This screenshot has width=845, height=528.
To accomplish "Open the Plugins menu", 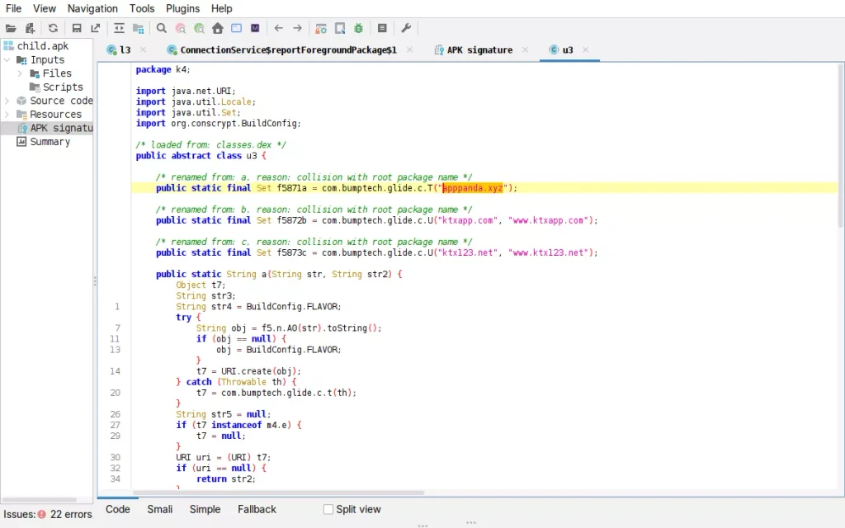I will point(182,8).
